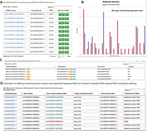Image resolution: width=147 pixels, height=131 pixels.
Task: Focus the Search field in panel A
Action: click(x=63, y=7)
